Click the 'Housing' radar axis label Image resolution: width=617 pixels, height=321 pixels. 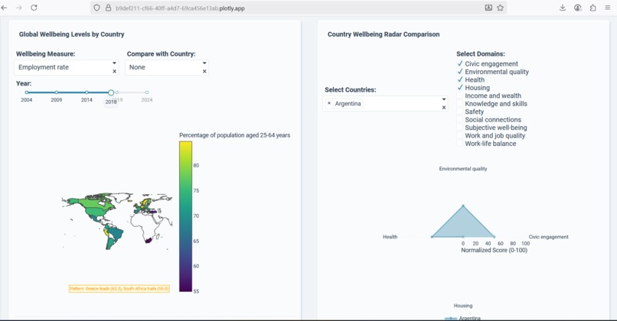(463, 306)
